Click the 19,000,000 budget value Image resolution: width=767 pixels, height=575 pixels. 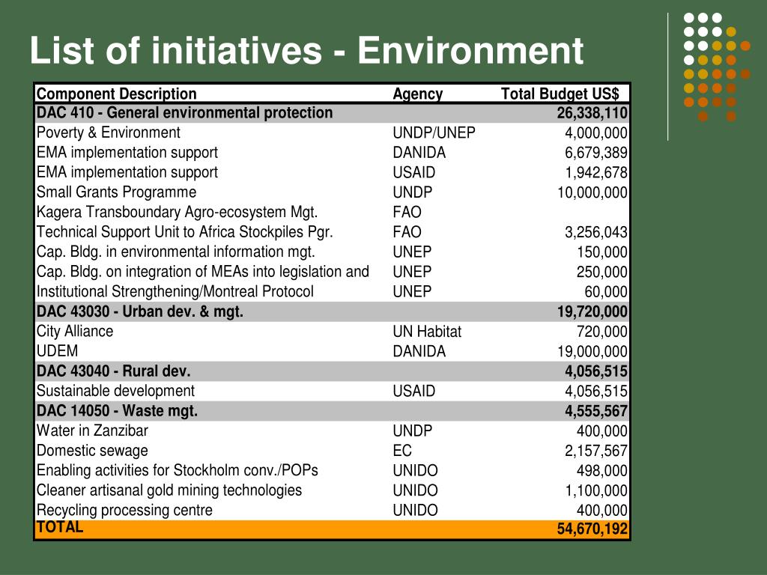(x=592, y=352)
